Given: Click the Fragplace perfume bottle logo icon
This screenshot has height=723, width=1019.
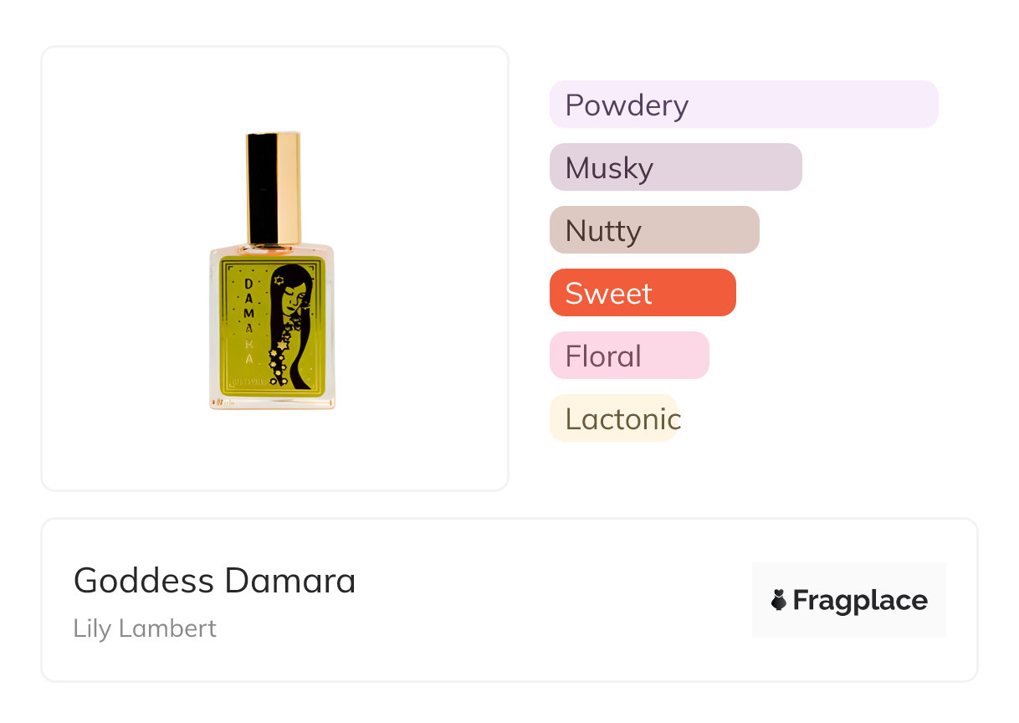Looking at the screenshot, I should point(780,600).
